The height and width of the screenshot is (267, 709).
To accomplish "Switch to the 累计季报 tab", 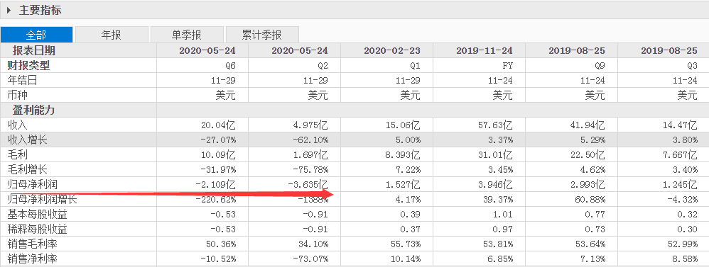I will 262,35.
